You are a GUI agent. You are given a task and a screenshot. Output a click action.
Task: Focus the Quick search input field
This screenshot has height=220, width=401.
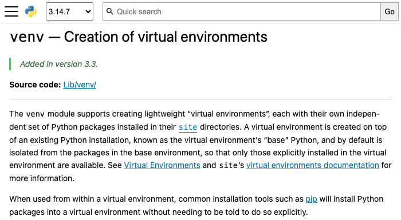click(x=242, y=11)
